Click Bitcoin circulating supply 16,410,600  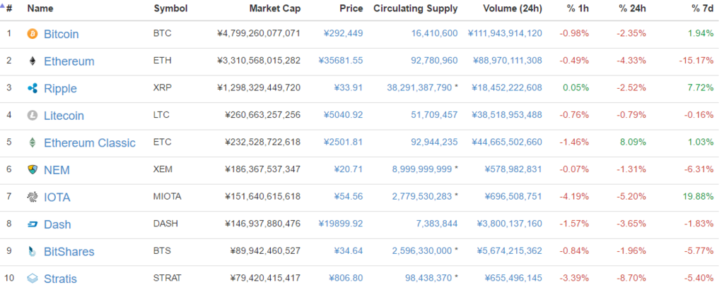435,33
